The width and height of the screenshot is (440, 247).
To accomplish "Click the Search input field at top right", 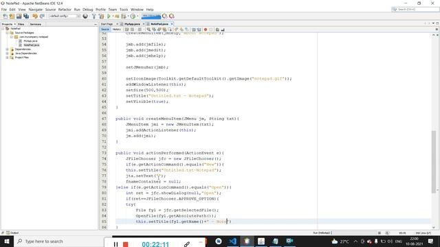I will pyautogui.click(x=415, y=10).
